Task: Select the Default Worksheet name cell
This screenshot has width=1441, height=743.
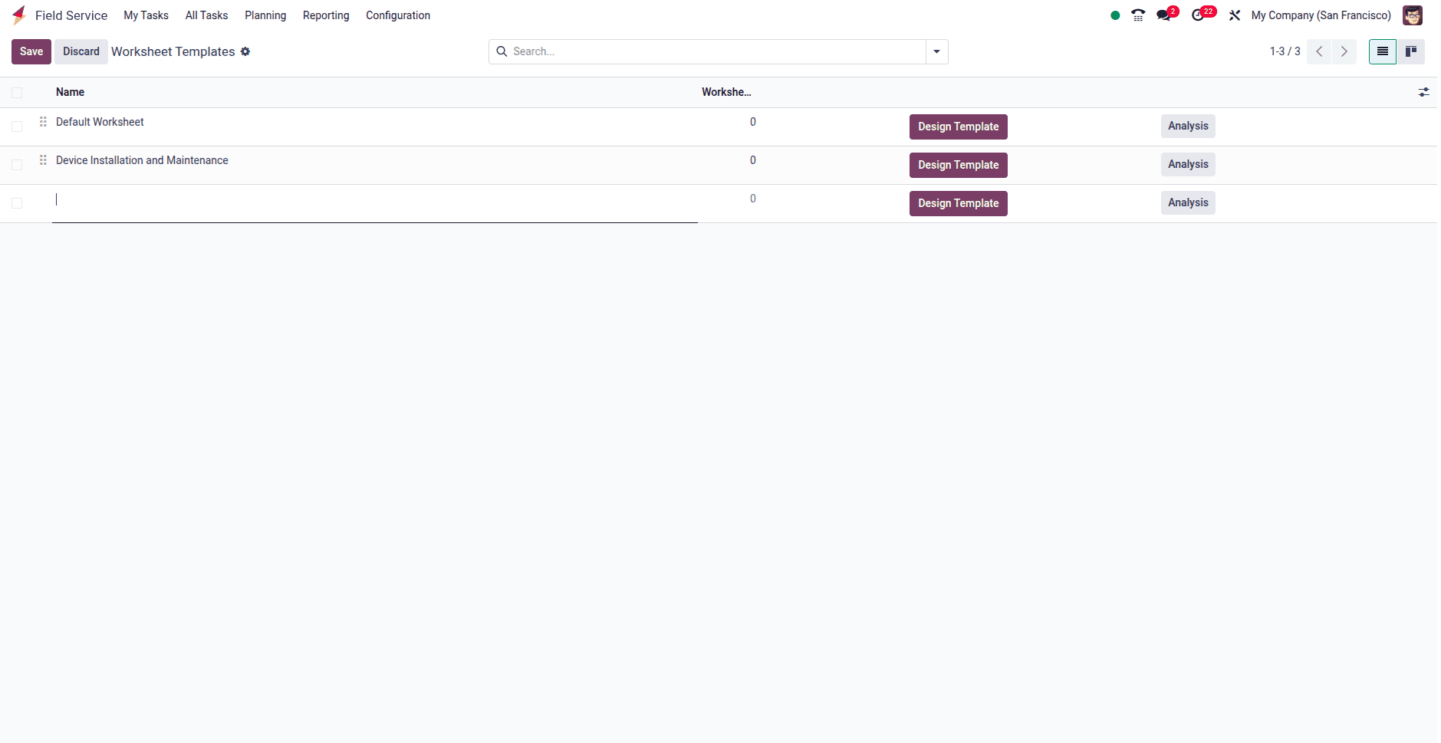Action: coord(100,122)
